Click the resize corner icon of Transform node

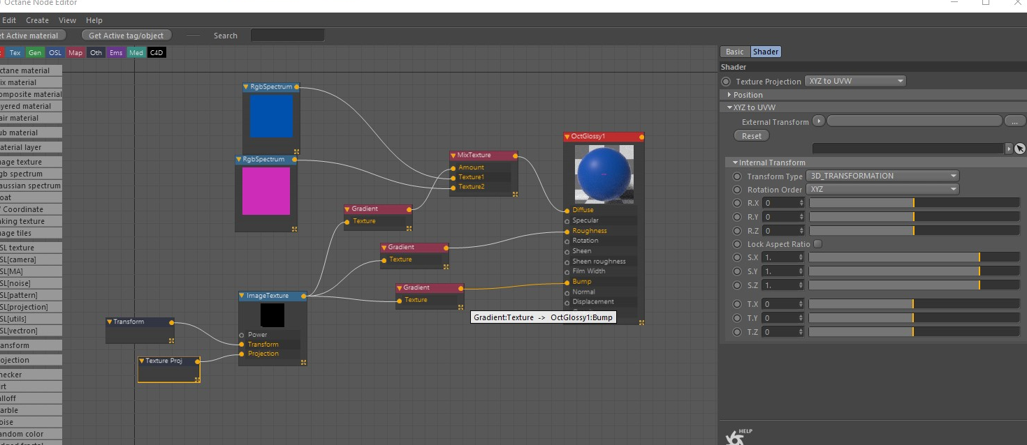pos(171,340)
